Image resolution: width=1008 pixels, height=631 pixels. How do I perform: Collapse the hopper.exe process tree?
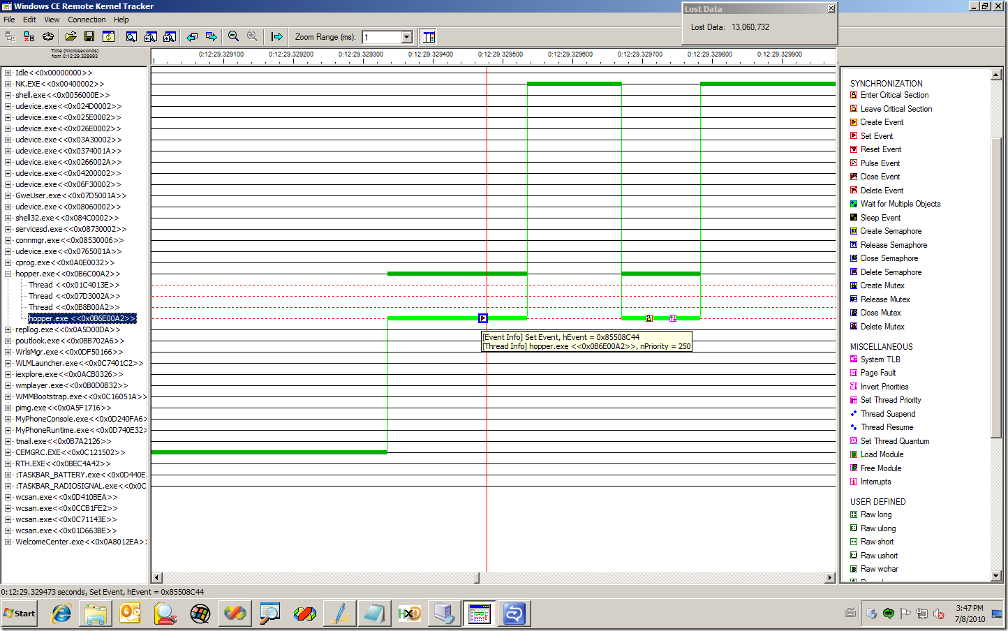click(x=8, y=274)
